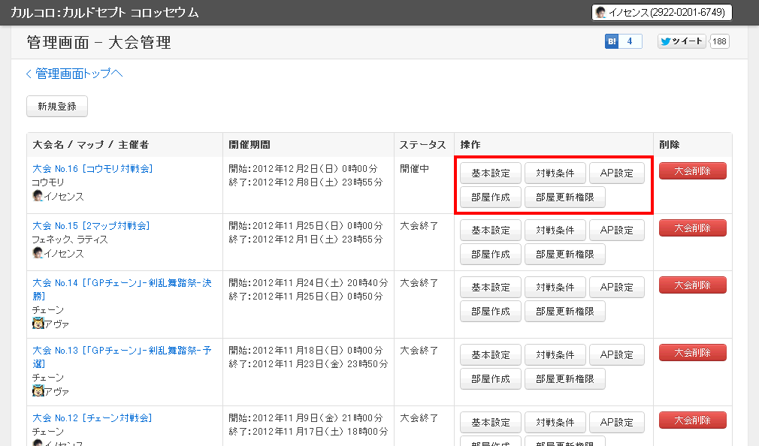
Task: Click the Hatena bookmark B! icon
Action: (612, 41)
